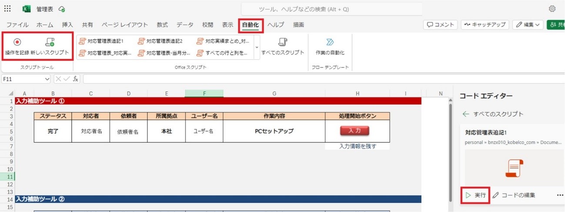The width and height of the screenshot is (565, 212).
Task: Go back to すべてのスクリプト list
Action: (x=493, y=114)
